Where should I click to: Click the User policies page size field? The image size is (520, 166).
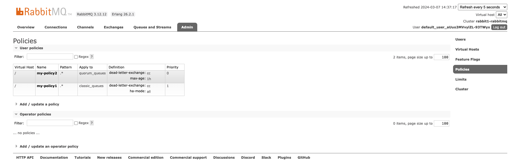pyautogui.click(x=441, y=57)
